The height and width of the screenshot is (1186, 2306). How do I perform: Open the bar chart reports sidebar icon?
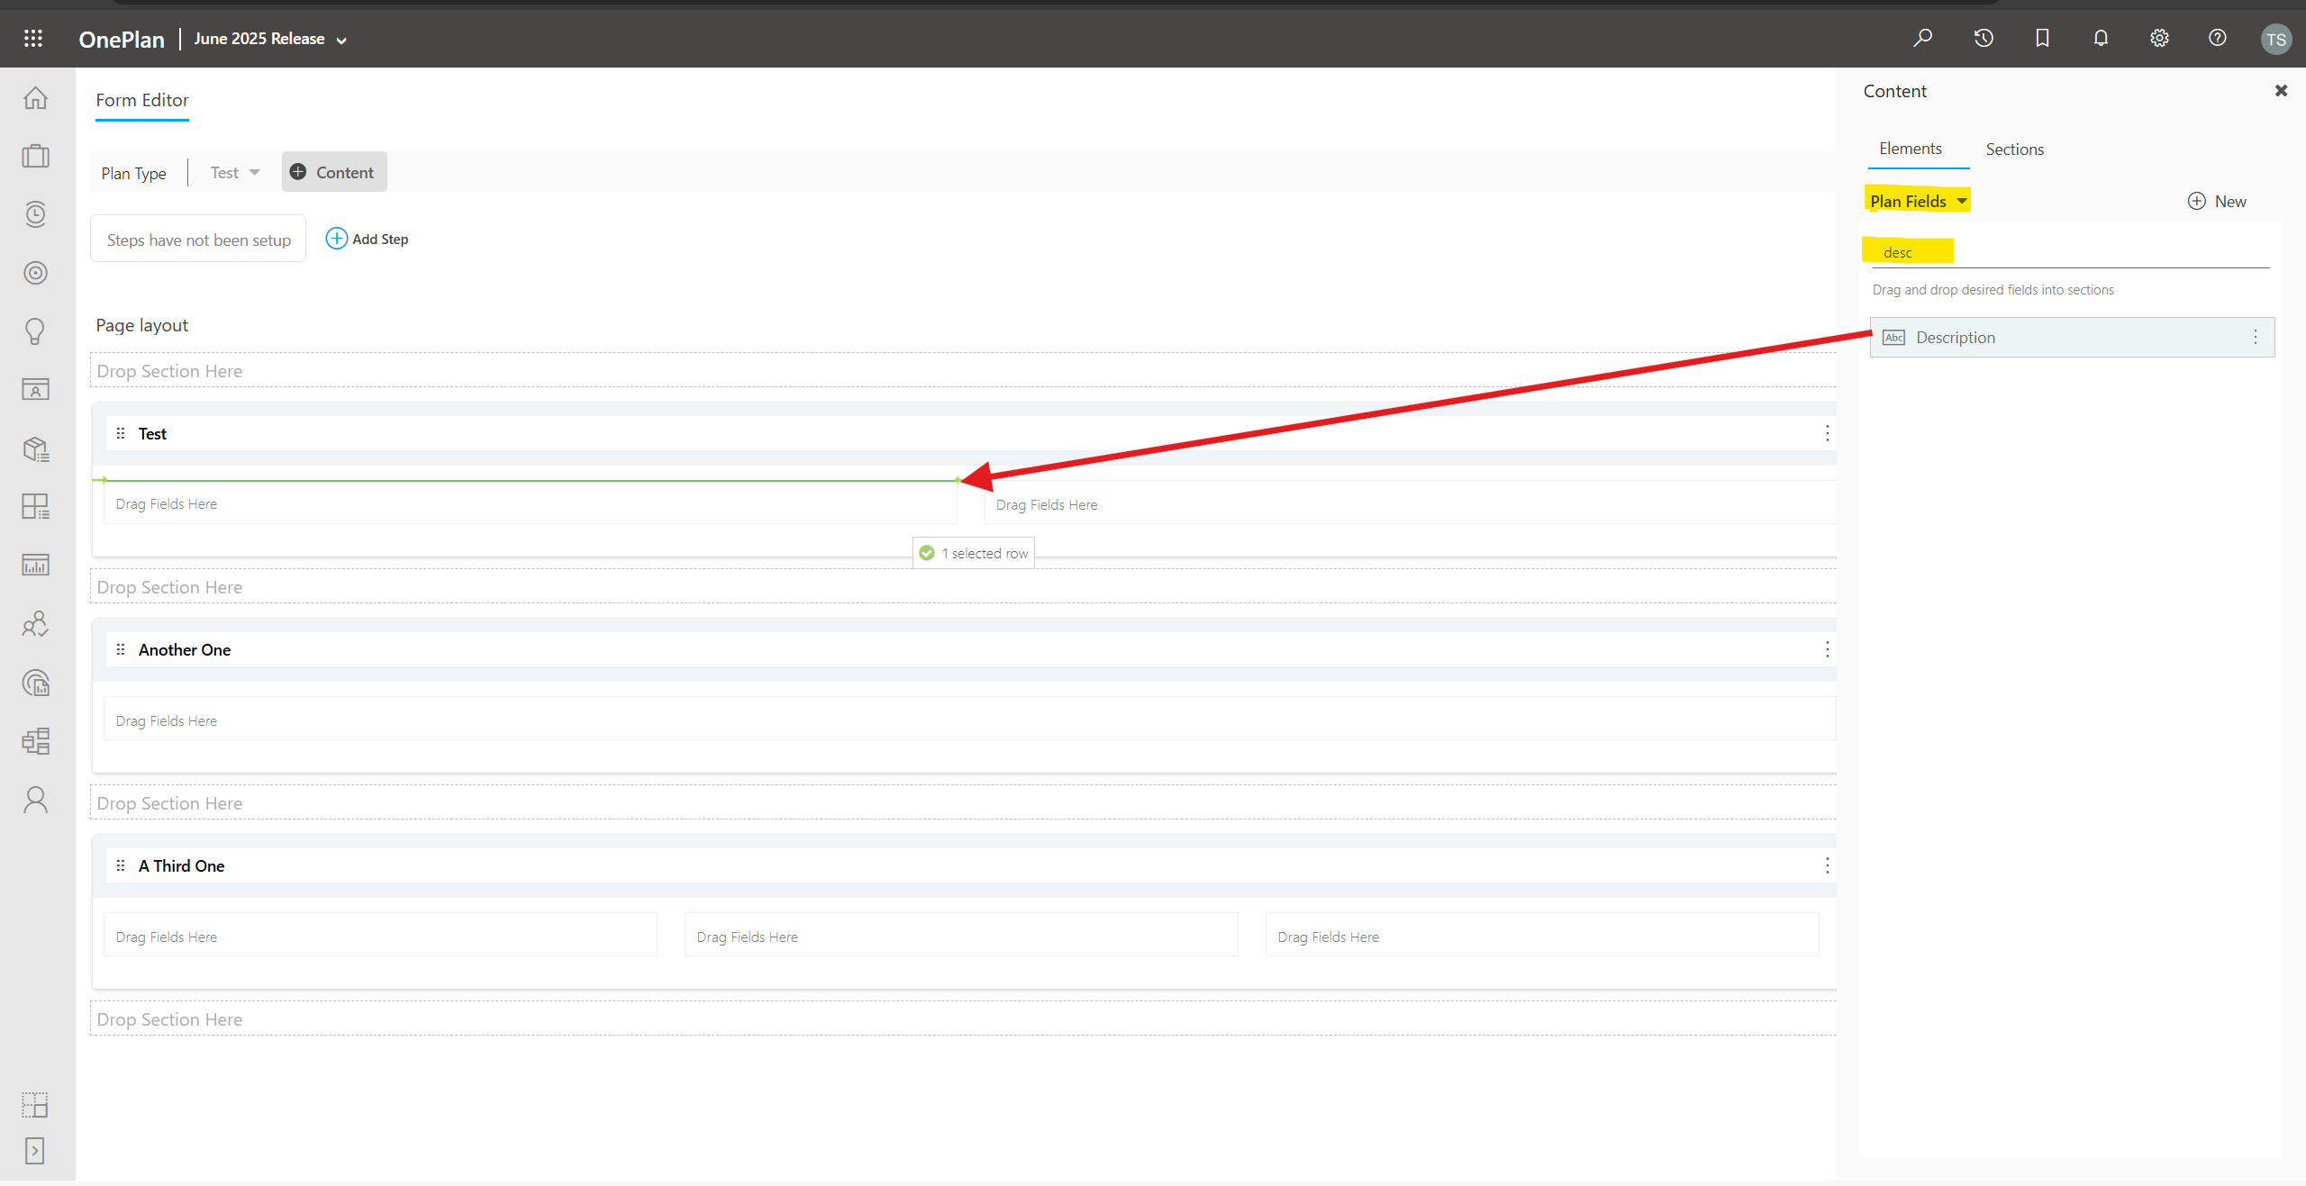pyautogui.click(x=35, y=565)
